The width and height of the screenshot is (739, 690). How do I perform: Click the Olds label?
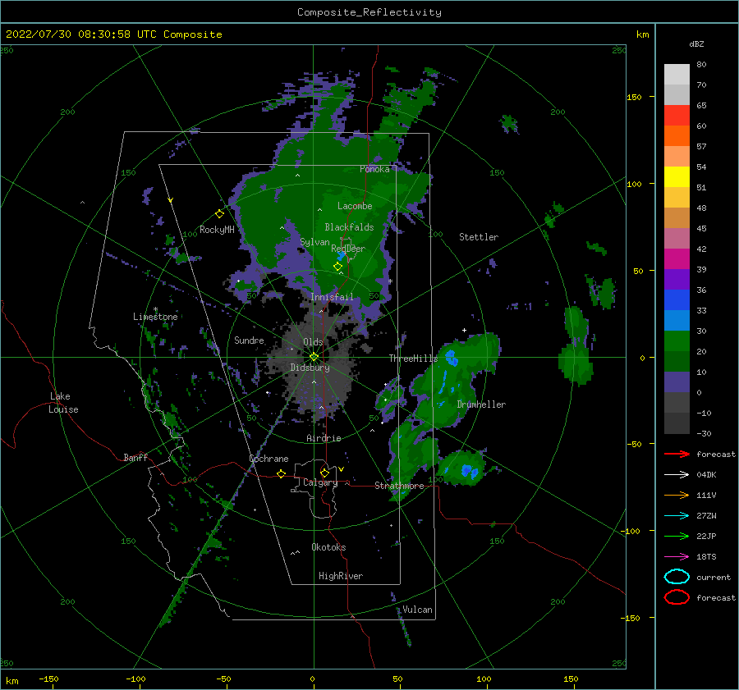tap(313, 342)
